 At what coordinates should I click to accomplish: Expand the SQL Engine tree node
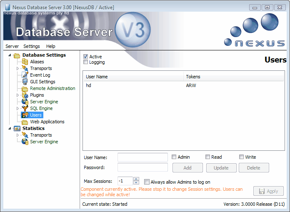pyautogui.click(x=18, y=108)
